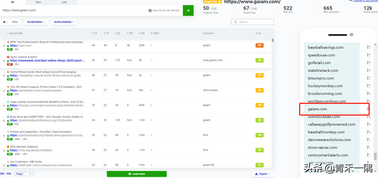Star the bodymindspiritdirectory.org row
Screen dimensions: 378x178
pos(4,121)
